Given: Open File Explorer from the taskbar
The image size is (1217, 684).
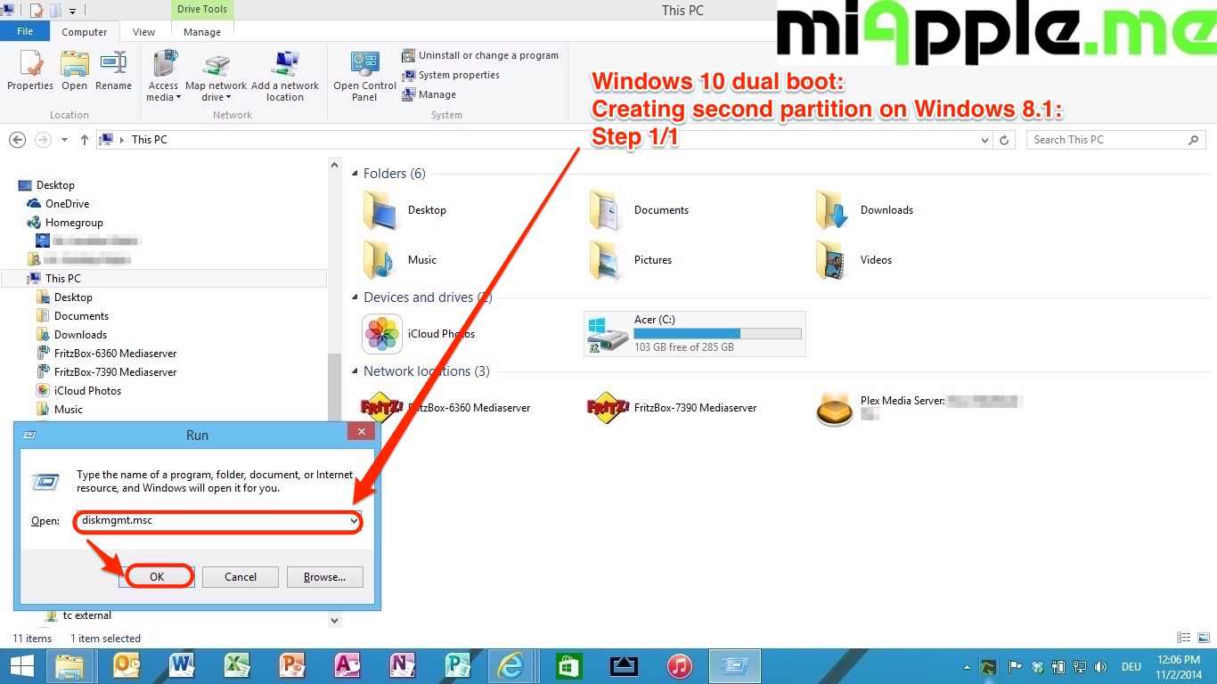Looking at the screenshot, I should tap(70, 666).
